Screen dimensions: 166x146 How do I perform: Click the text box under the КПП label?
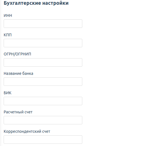click(x=43, y=43)
